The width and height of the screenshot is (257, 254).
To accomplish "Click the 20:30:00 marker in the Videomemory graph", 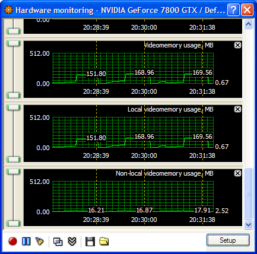I will 144,91.
